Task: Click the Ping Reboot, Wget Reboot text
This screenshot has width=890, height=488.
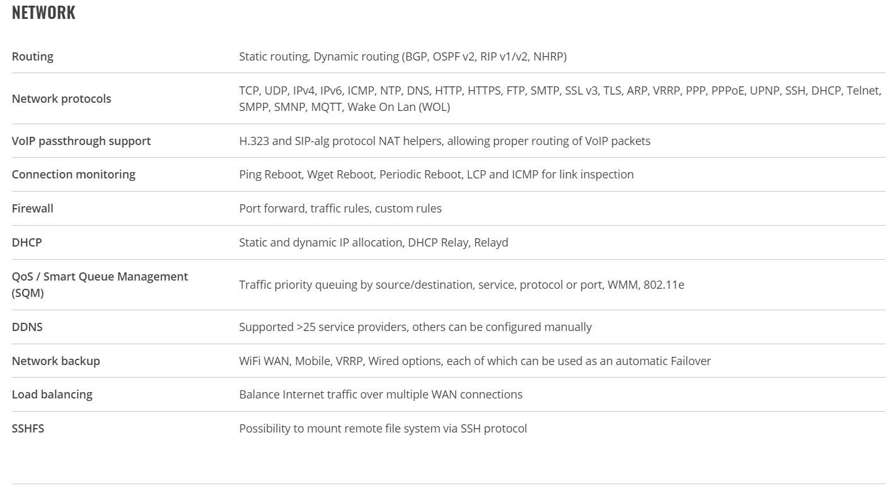Action: click(x=436, y=175)
